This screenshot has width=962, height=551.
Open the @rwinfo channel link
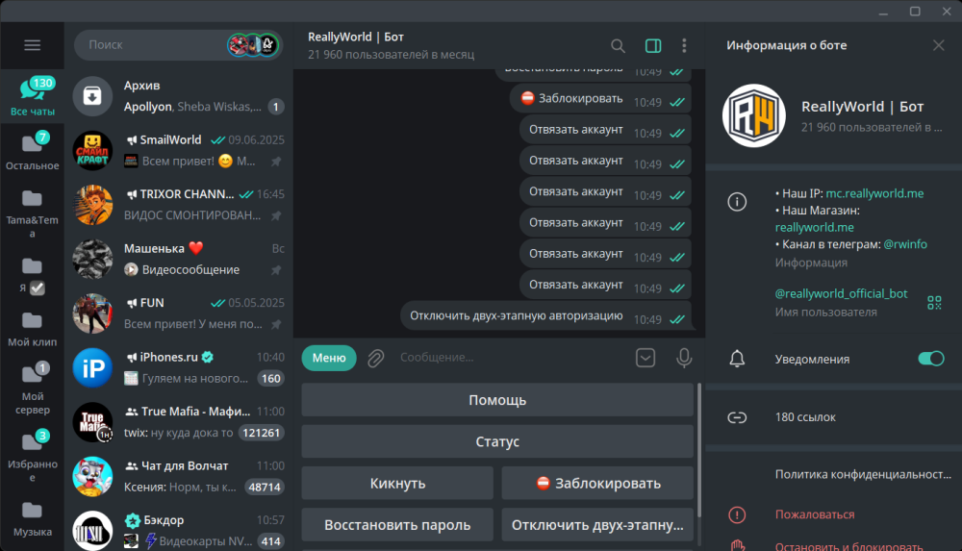905,244
